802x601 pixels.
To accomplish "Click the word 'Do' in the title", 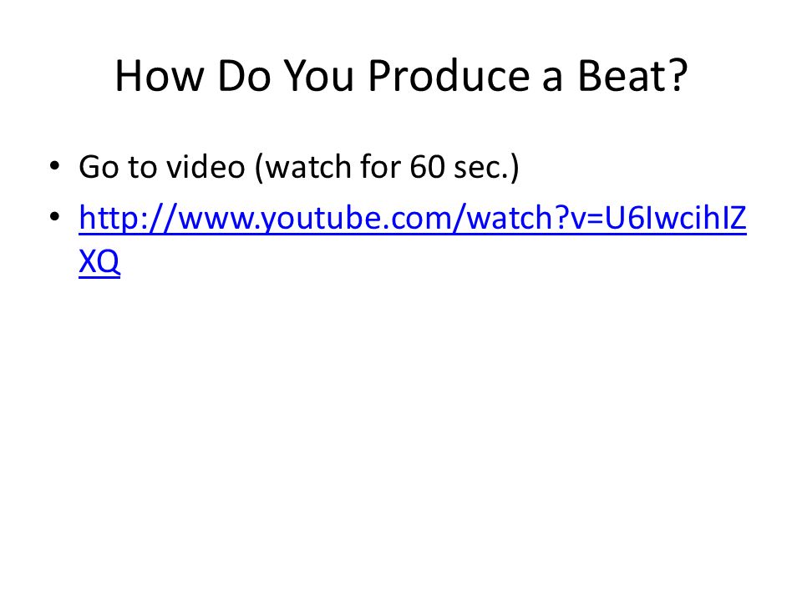I will 244,76.
